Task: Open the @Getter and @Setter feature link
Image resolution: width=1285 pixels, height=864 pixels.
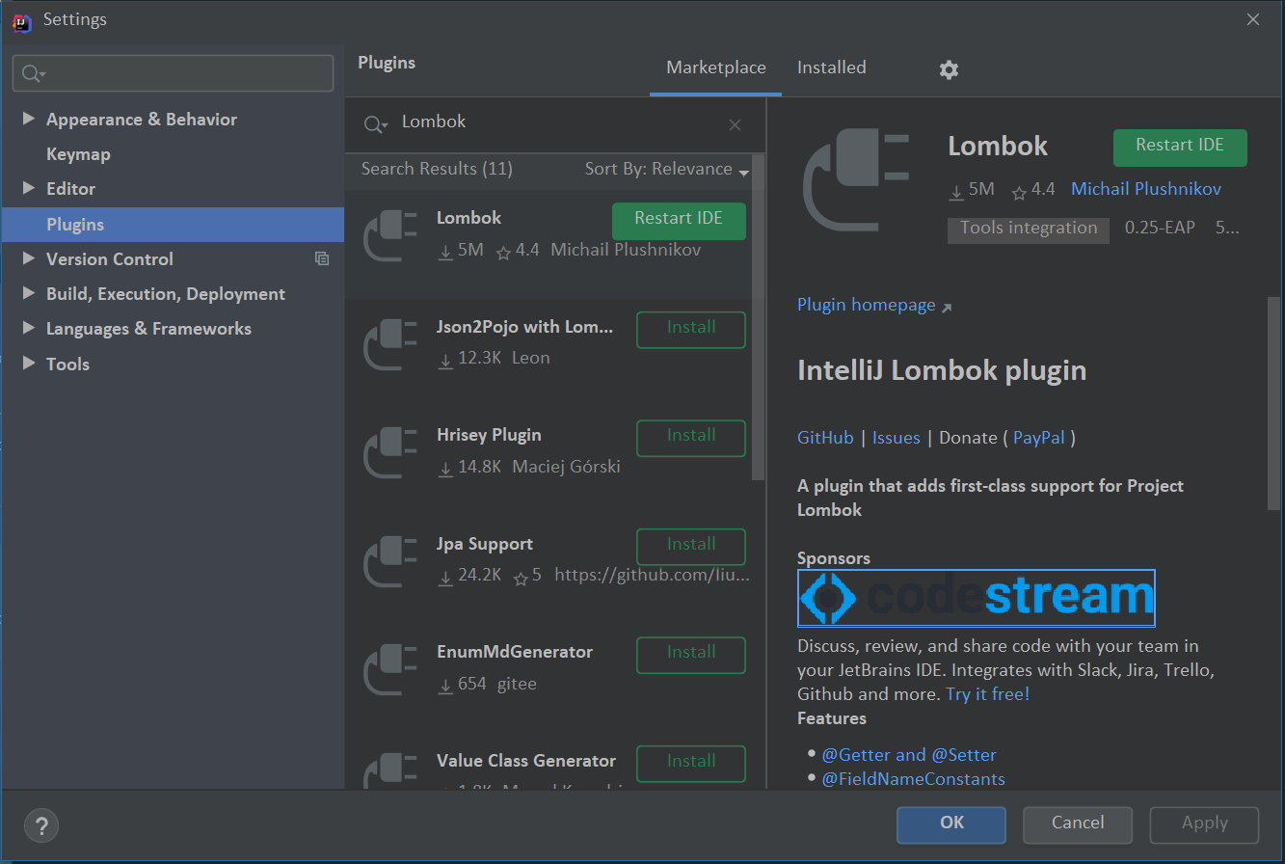Action: (x=909, y=755)
